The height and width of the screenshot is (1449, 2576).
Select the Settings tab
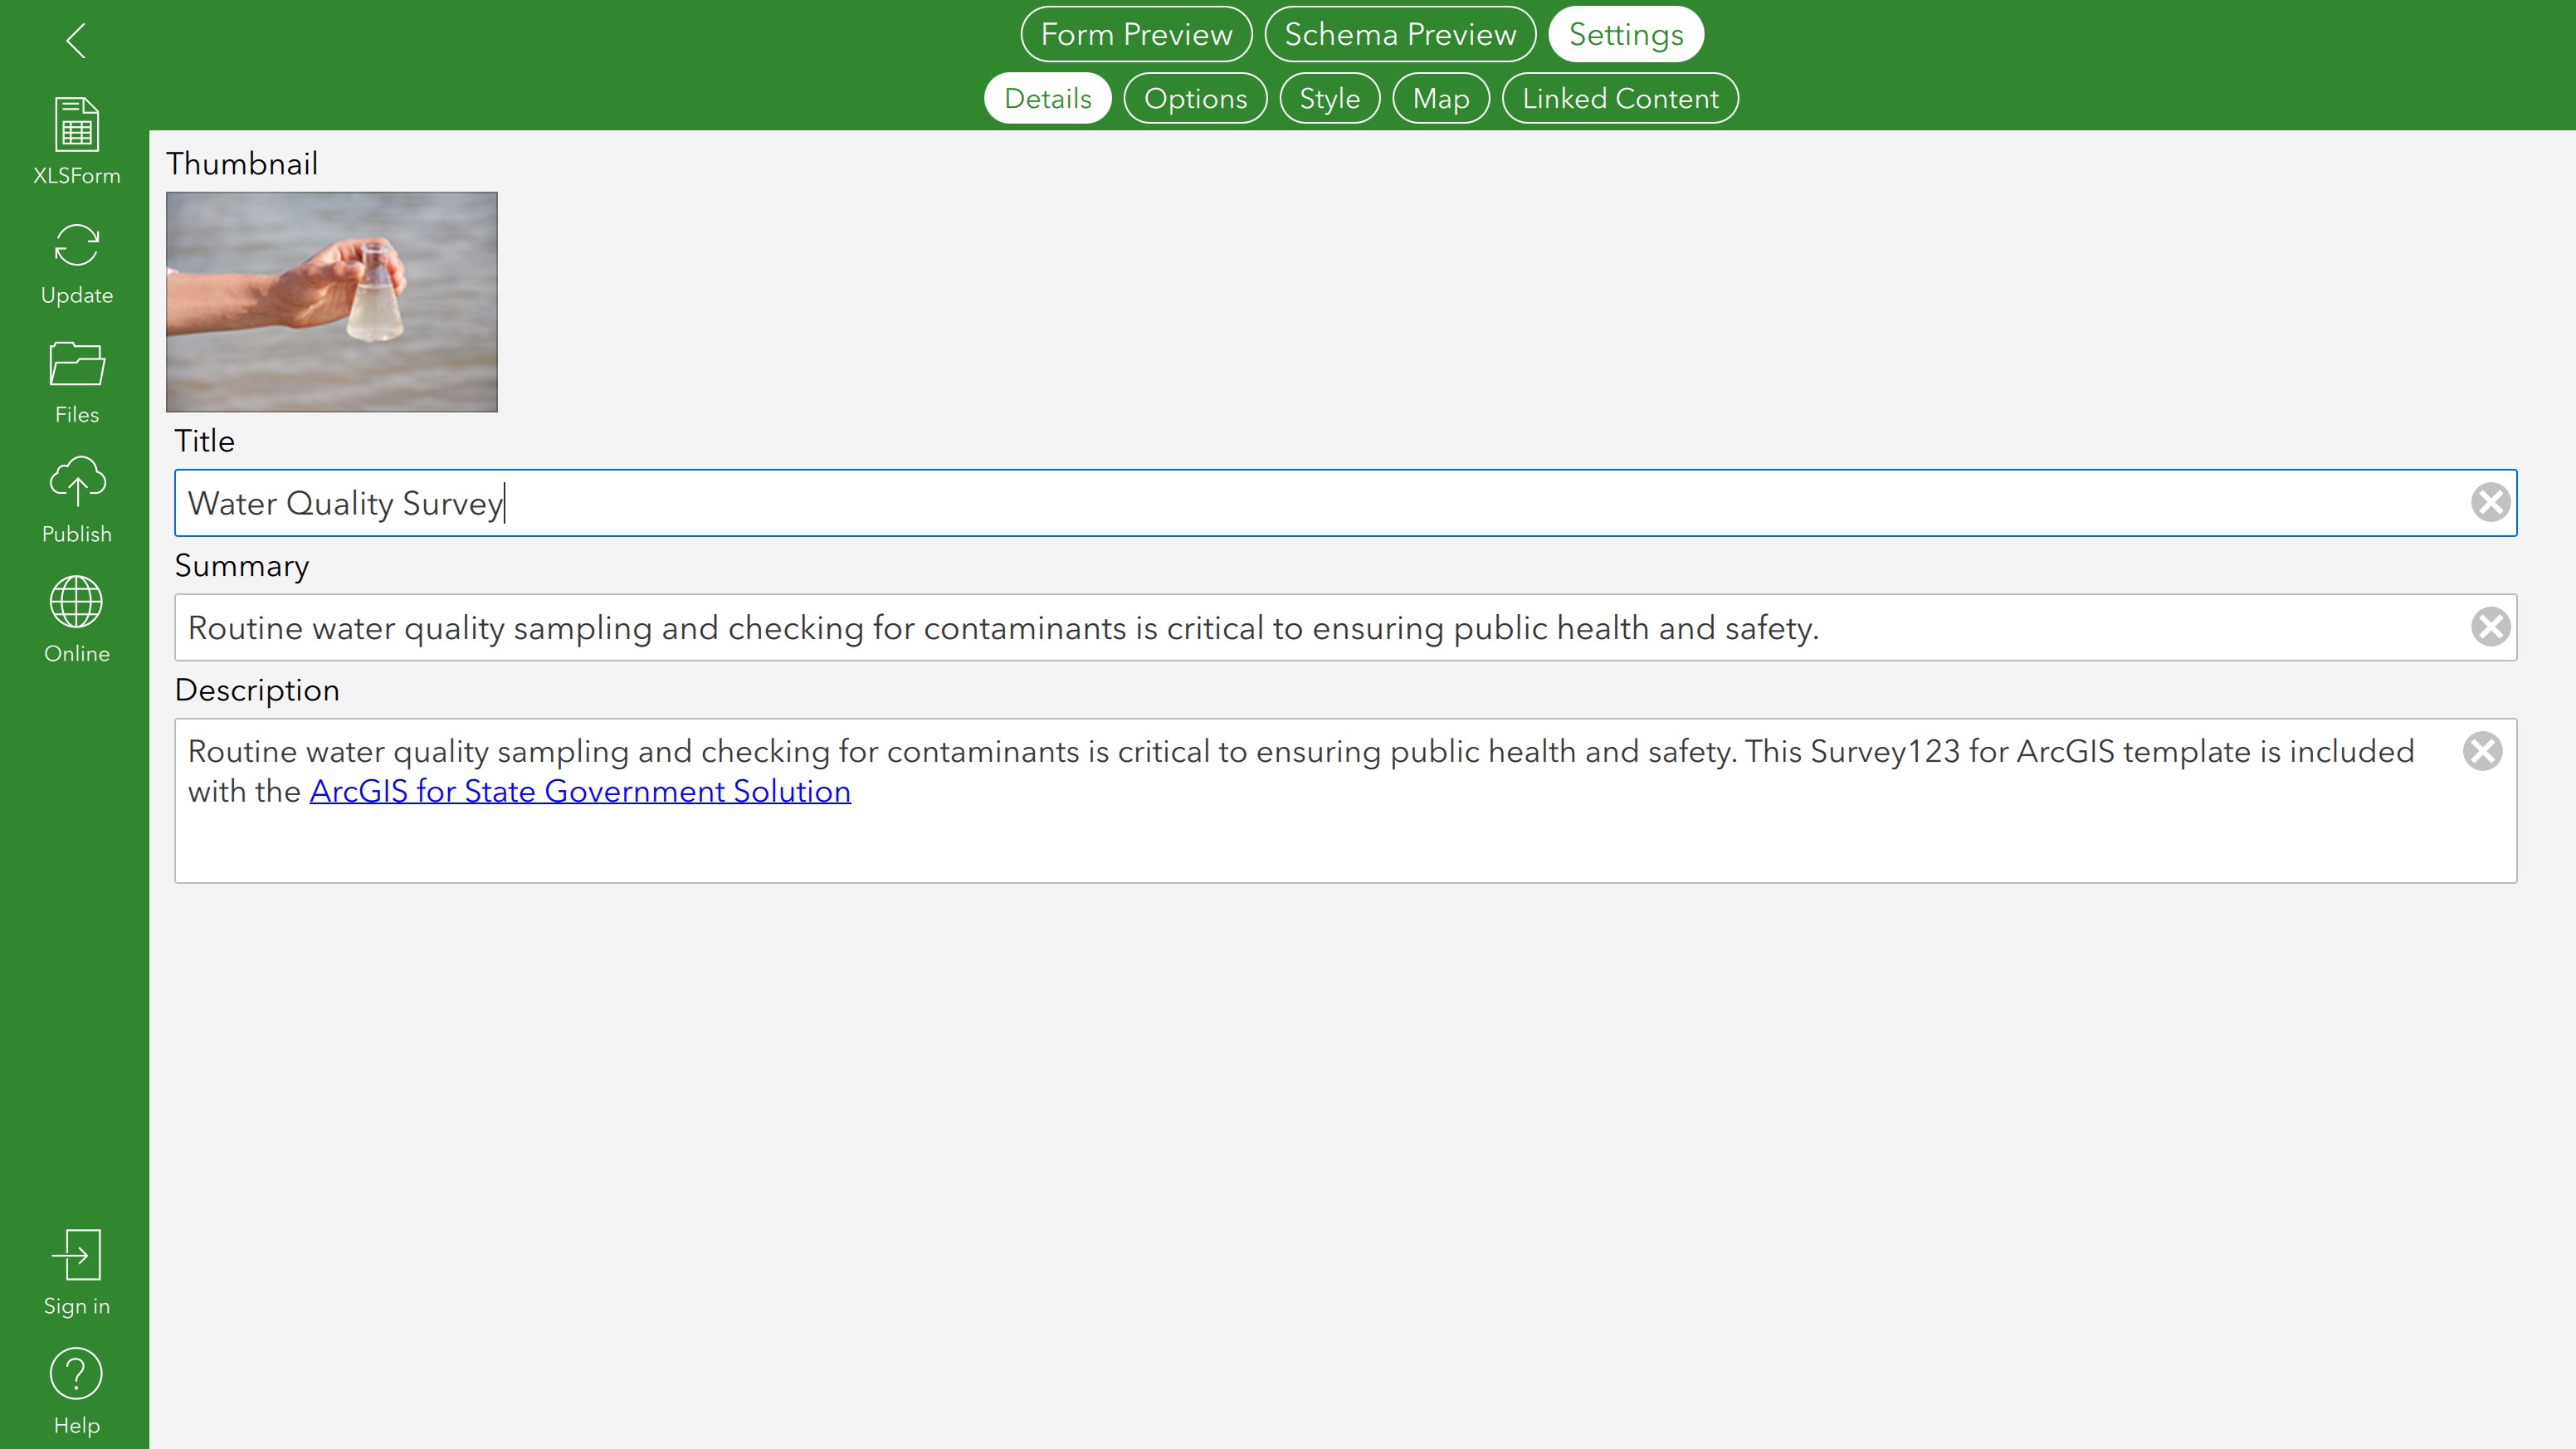(x=1625, y=34)
